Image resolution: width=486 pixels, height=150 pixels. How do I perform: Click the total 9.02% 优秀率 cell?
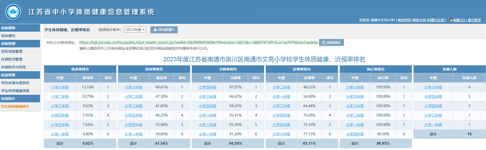coord(88,143)
